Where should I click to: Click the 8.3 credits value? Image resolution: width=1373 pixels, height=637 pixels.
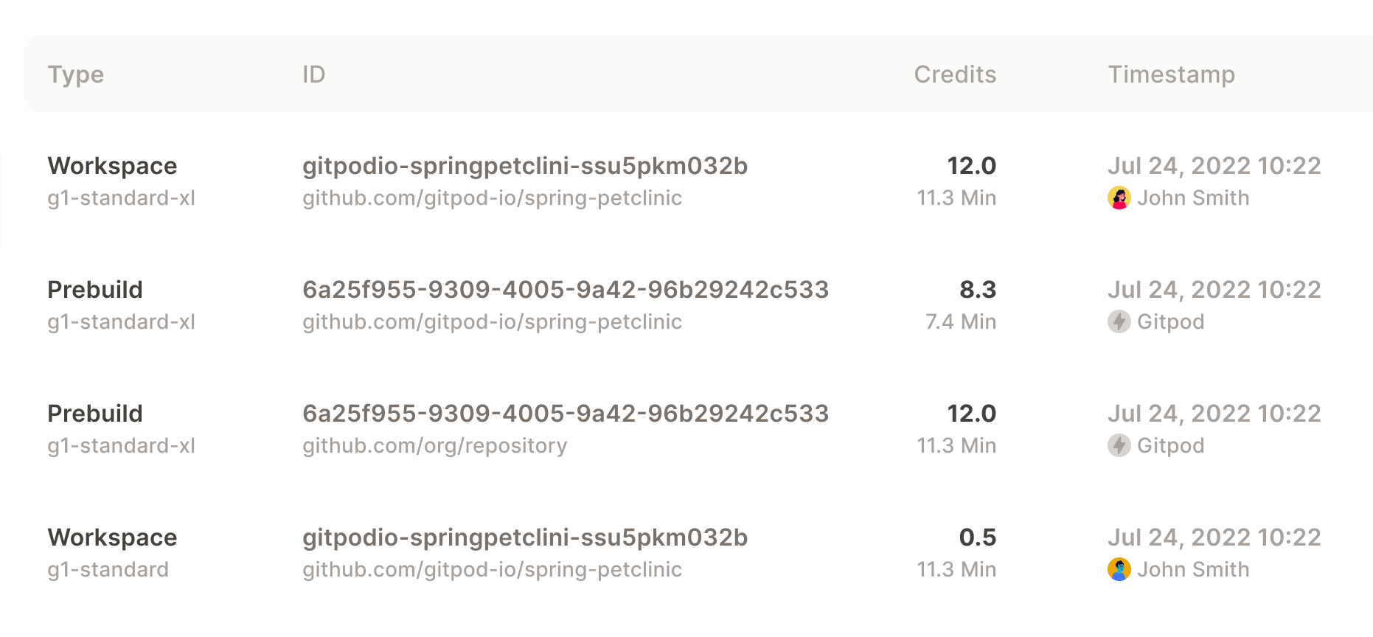pos(978,290)
